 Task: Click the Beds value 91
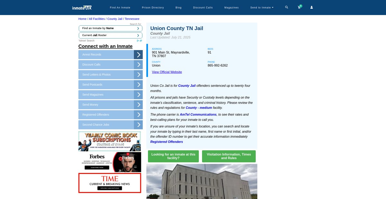(209, 52)
